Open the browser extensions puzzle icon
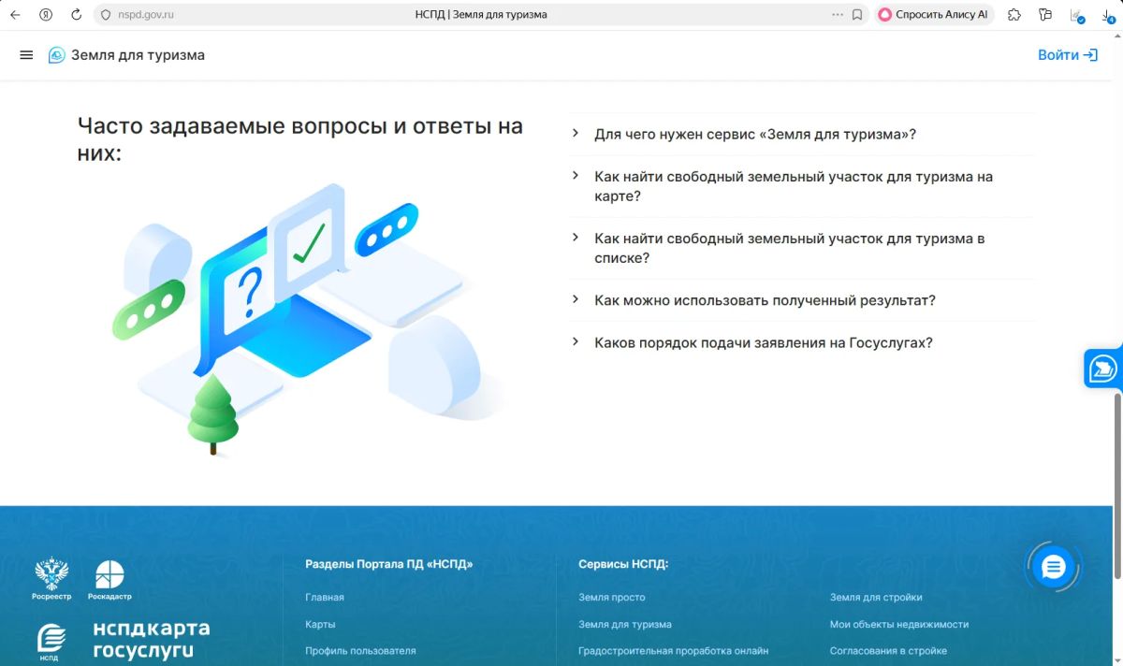 (1014, 15)
